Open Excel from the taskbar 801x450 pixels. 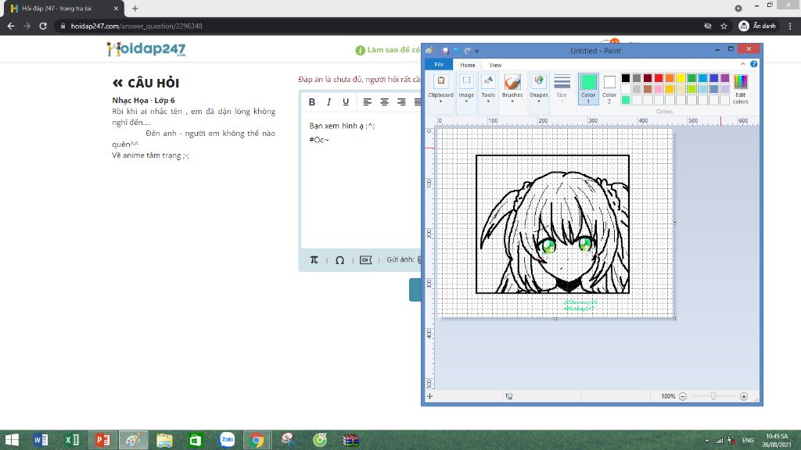[x=72, y=440]
